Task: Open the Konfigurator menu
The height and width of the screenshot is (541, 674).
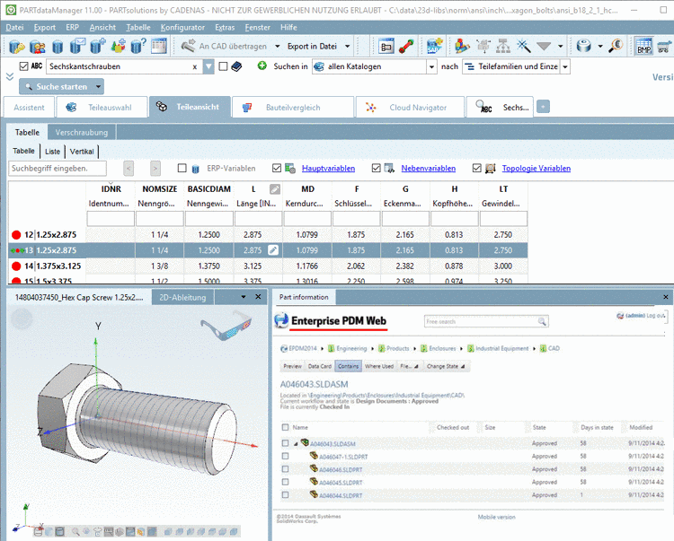Action: pos(182,27)
